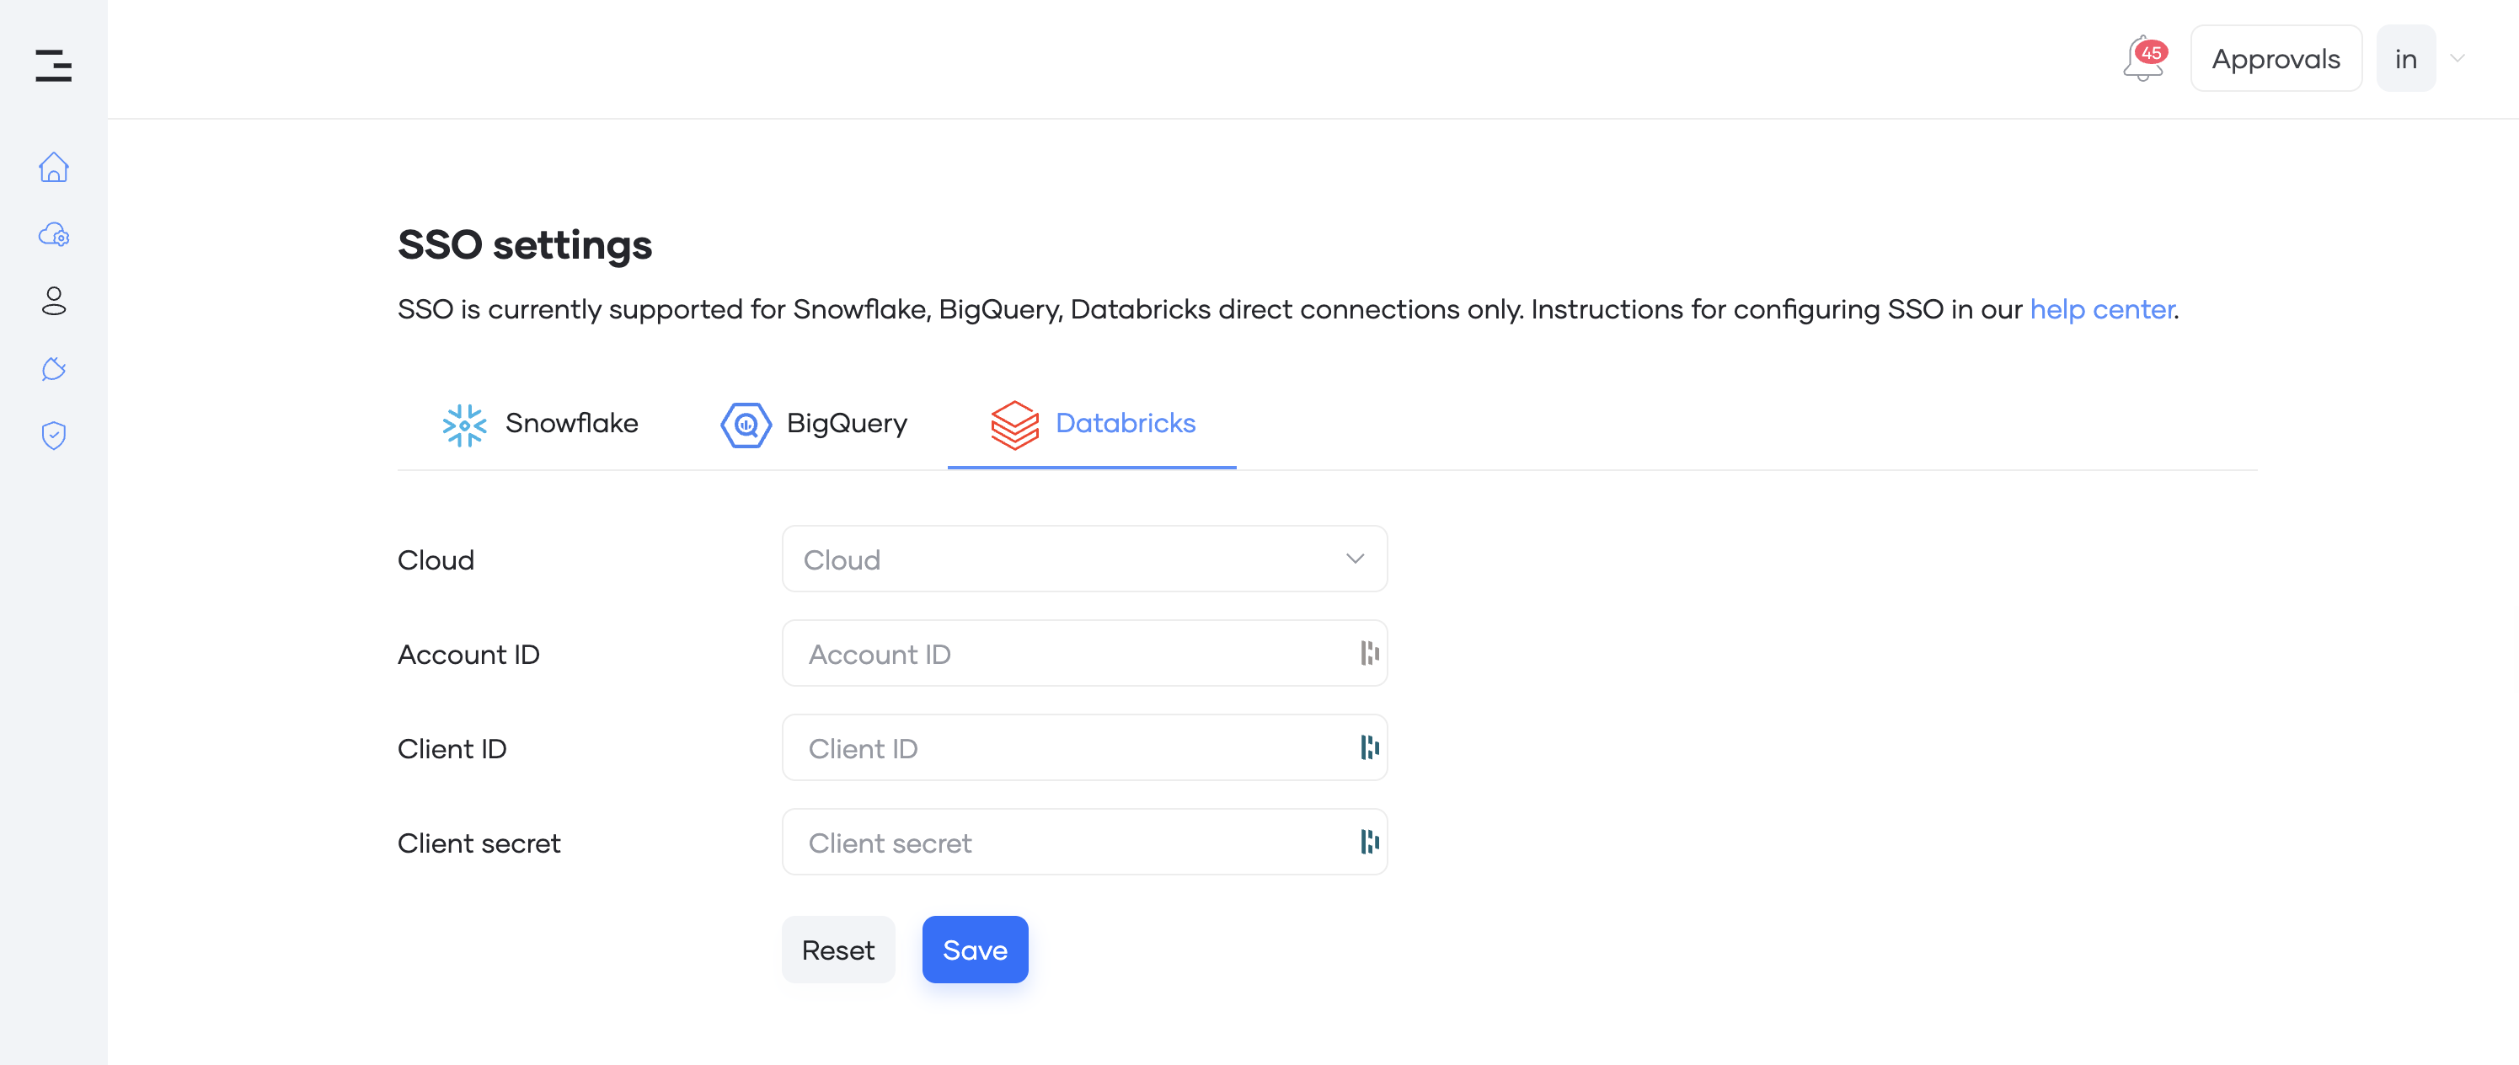Click the Reset button
Image resolution: width=2519 pixels, height=1065 pixels.
pos(838,950)
